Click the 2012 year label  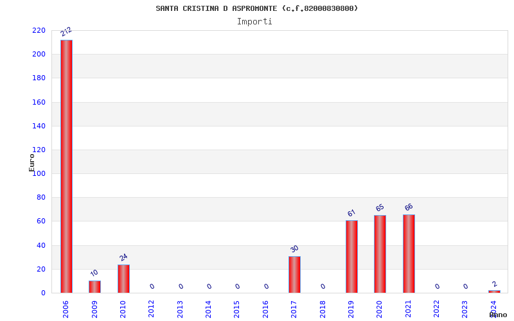151,309
